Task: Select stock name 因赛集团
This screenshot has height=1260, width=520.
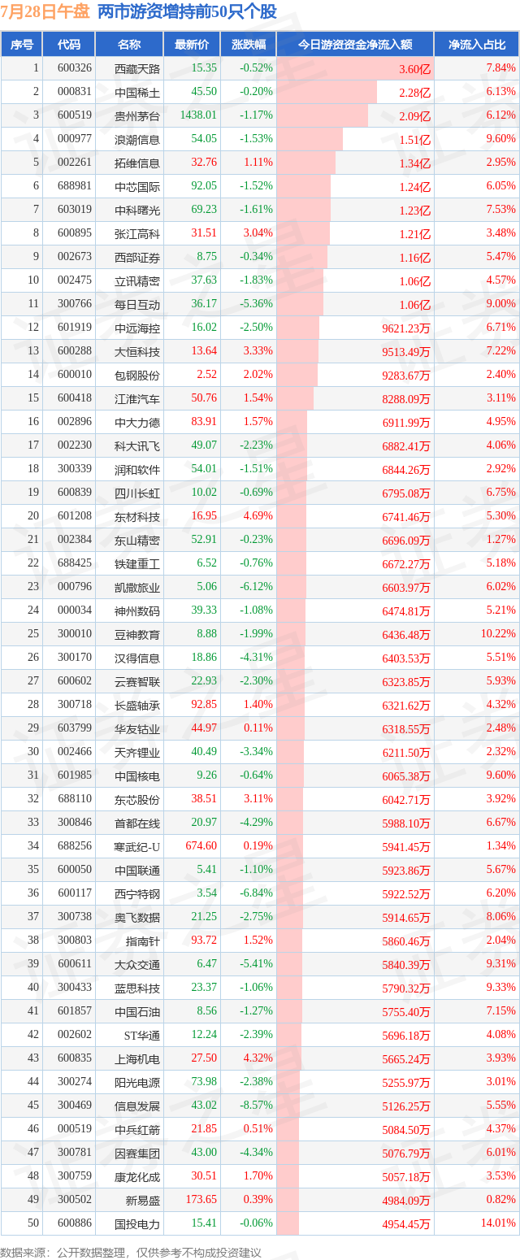Action: (x=137, y=1154)
